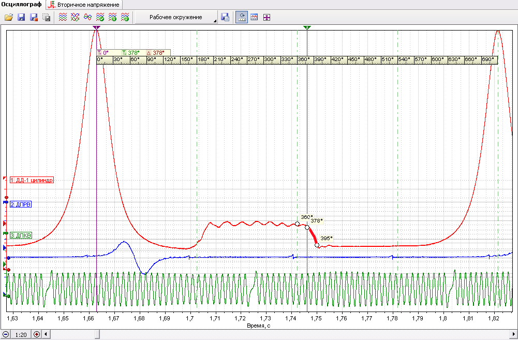The height and width of the screenshot is (340, 518).
Task: Select the overlapping sine waves icon
Action: click(x=87, y=17)
